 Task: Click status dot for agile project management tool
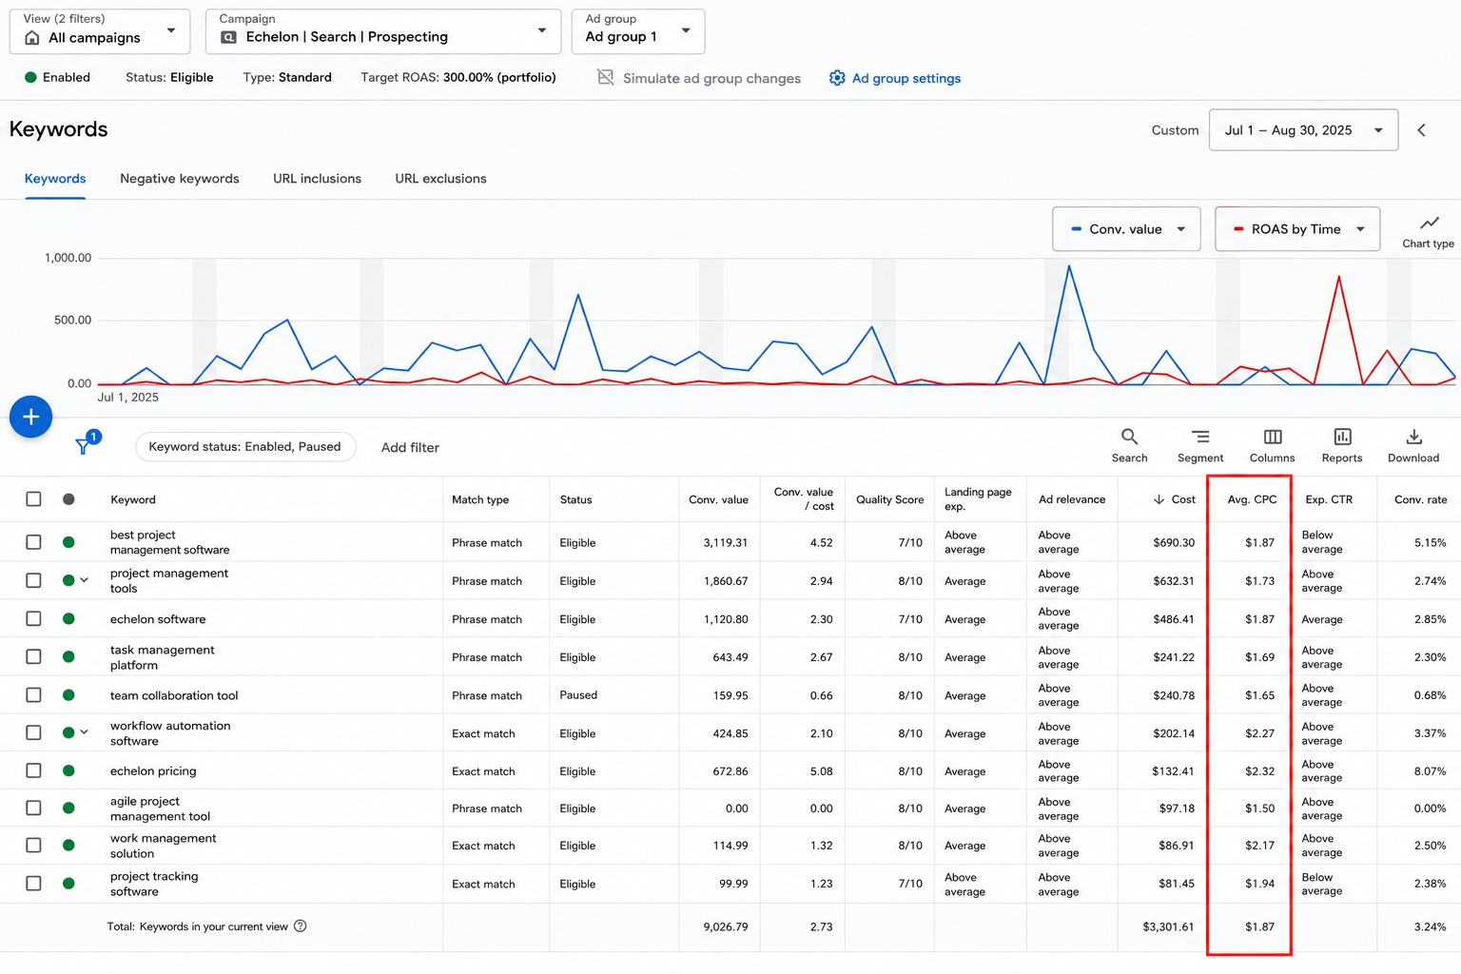coord(68,808)
